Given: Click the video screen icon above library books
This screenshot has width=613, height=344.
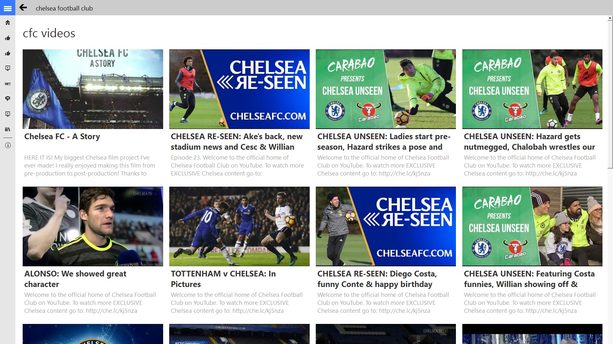Looking at the screenshot, I should click(x=8, y=114).
